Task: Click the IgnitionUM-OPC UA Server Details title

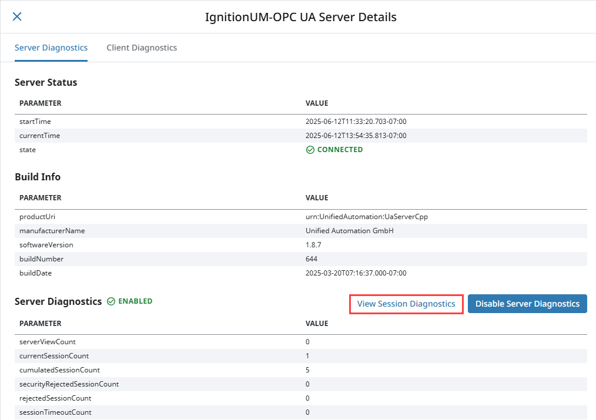Action: [x=301, y=17]
